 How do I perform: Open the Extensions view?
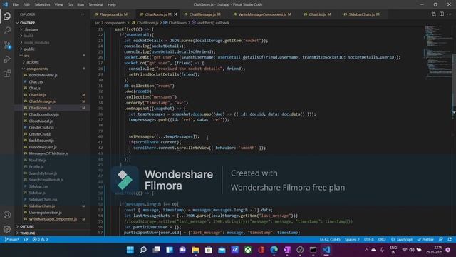(x=7, y=73)
